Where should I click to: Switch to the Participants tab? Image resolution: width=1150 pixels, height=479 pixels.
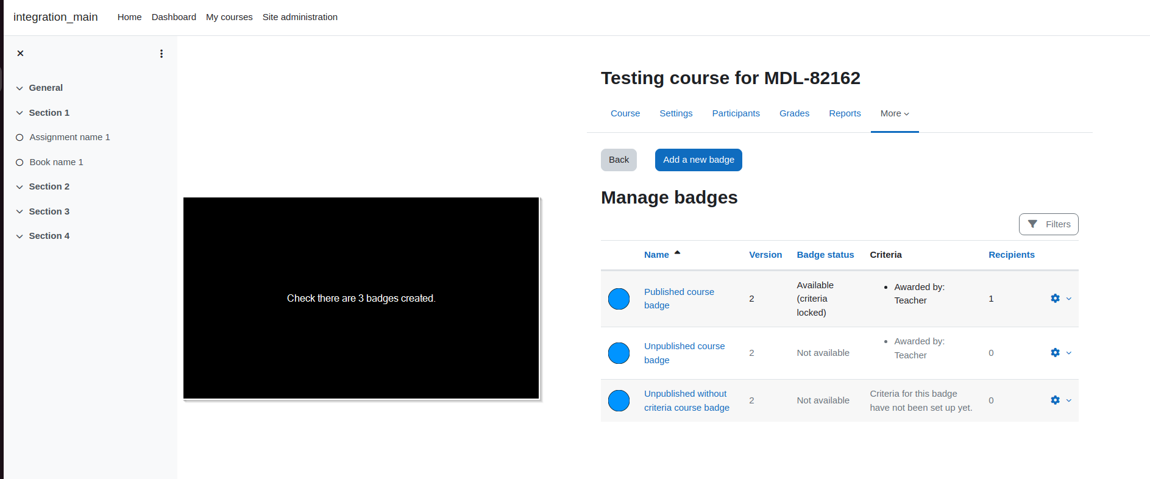pyautogui.click(x=736, y=113)
